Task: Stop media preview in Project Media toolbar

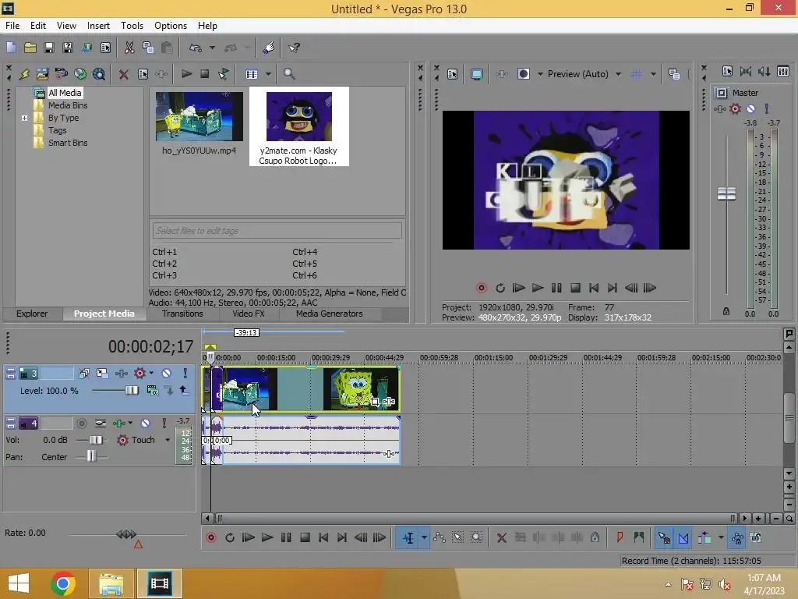Action: tap(205, 74)
